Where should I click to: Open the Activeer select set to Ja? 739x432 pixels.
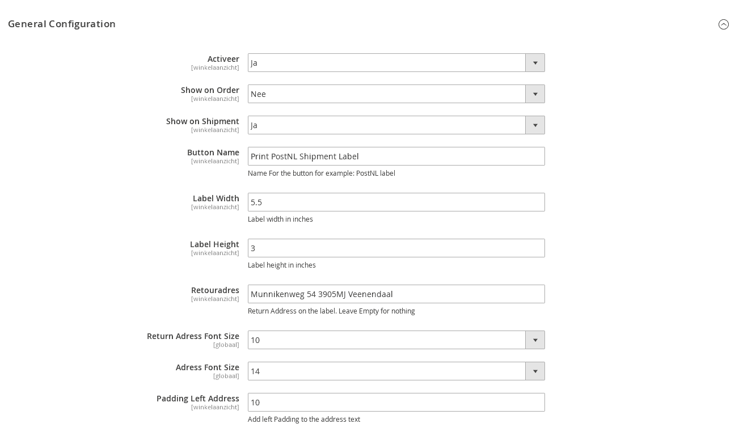point(396,63)
